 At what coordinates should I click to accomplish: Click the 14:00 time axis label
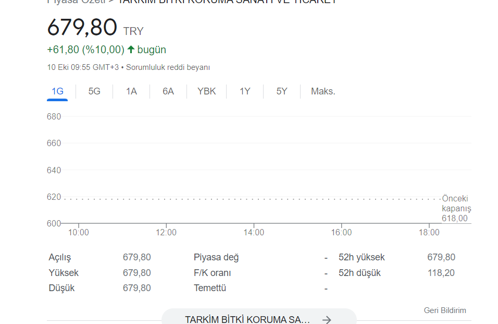tap(254, 232)
